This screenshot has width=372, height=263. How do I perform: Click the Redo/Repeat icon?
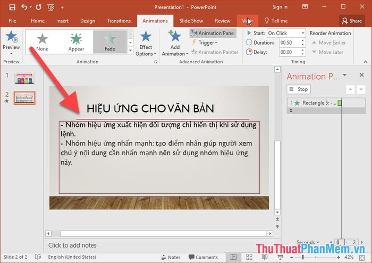tap(38, 7)
